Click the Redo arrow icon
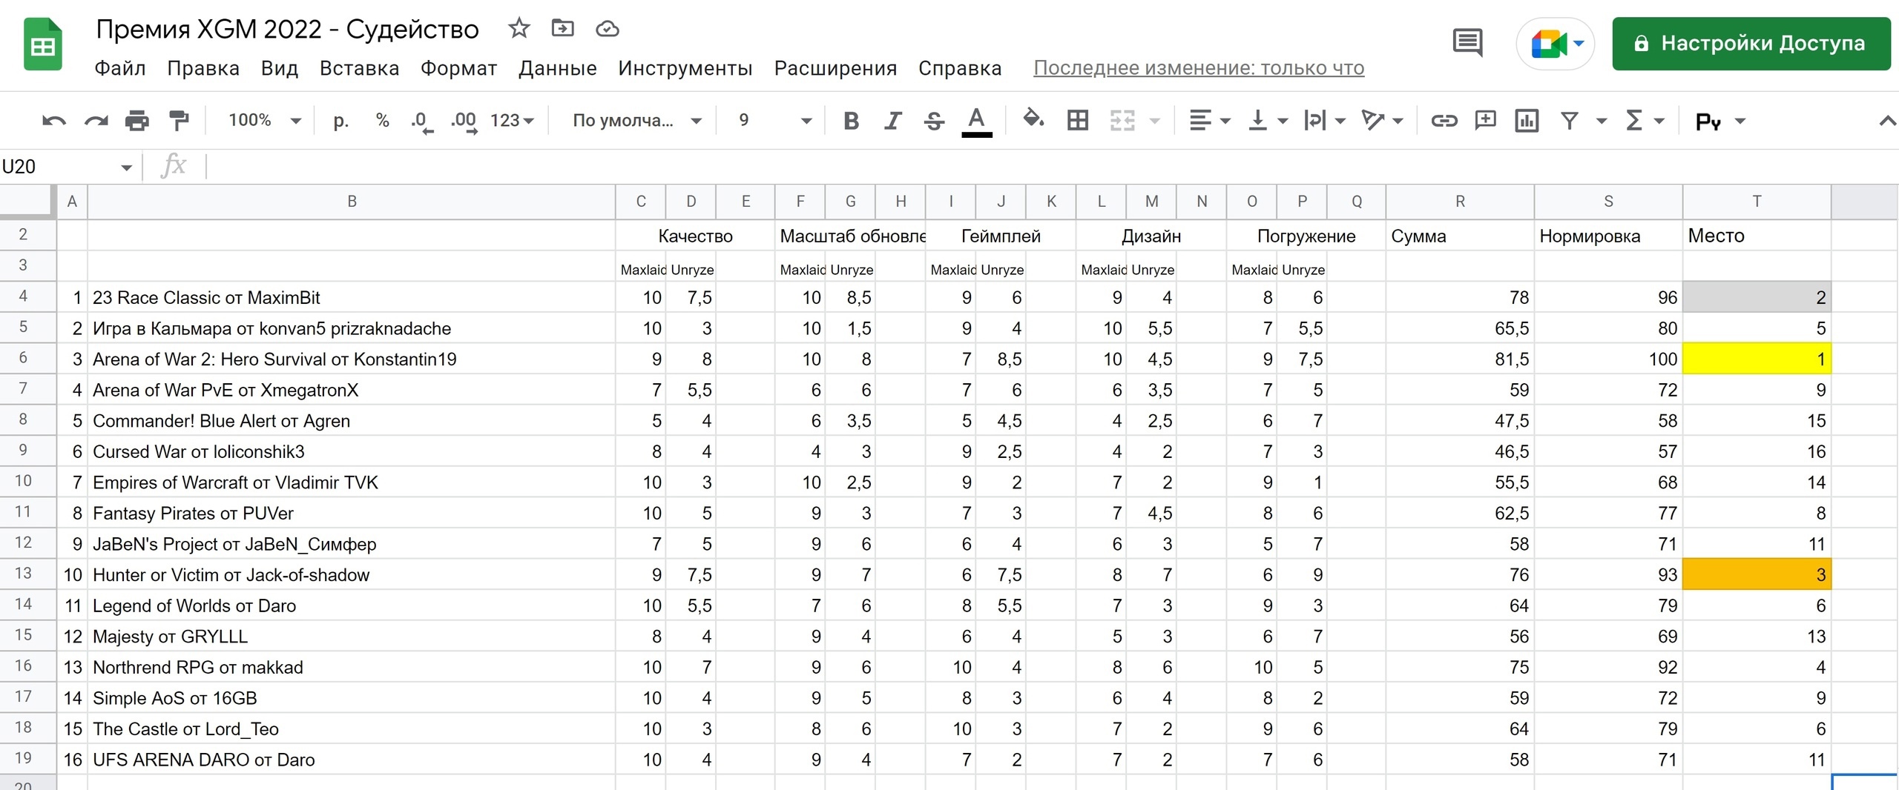 pos(96,121)
